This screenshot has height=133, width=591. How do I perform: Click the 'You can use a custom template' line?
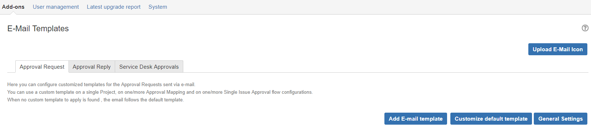(160, 92)
